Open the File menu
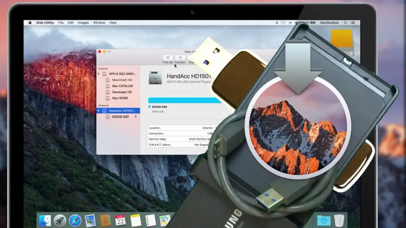The height and width of the screenshot is (228, 406). tap(61, 23)
